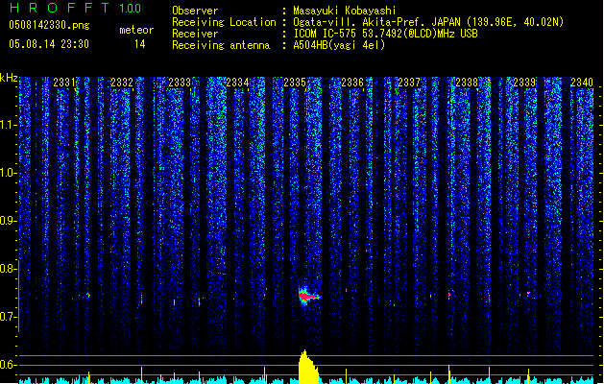Click the filename 0508142330.png
Image resolution: width=604 pixels, height=384 pixels.
click(49, 25)
